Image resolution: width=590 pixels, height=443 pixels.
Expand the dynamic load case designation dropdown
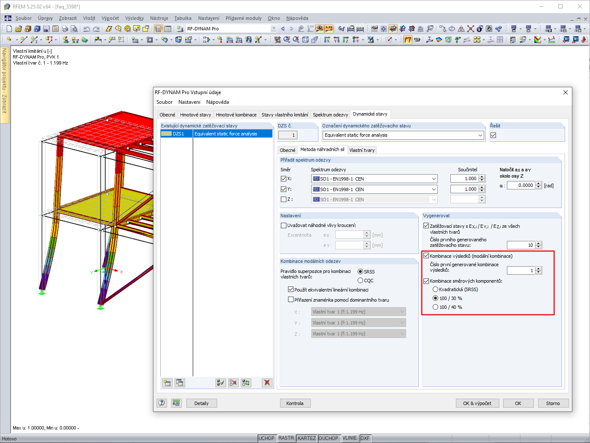[x=480, y=135]
